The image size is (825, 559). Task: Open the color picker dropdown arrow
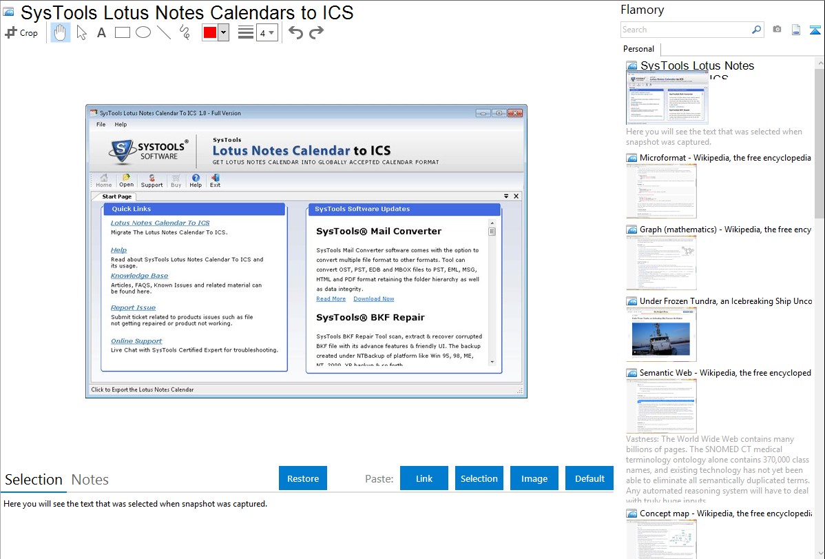(x=224, y=32)
